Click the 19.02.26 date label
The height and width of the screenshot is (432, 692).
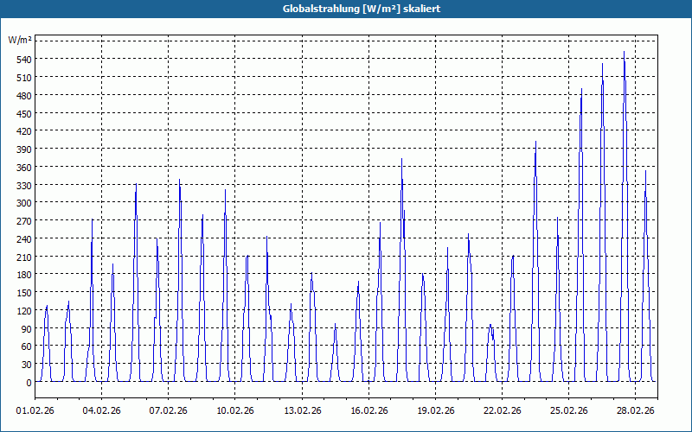[436, 411]
